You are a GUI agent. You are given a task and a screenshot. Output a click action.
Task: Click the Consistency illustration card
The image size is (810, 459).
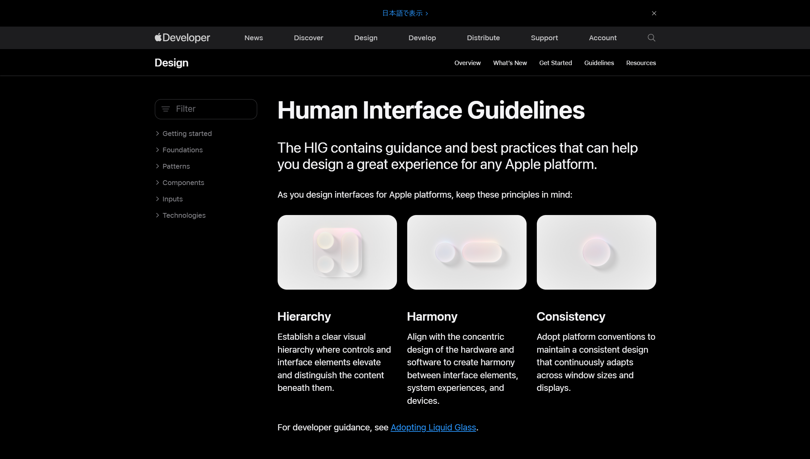tap(596, 252)
